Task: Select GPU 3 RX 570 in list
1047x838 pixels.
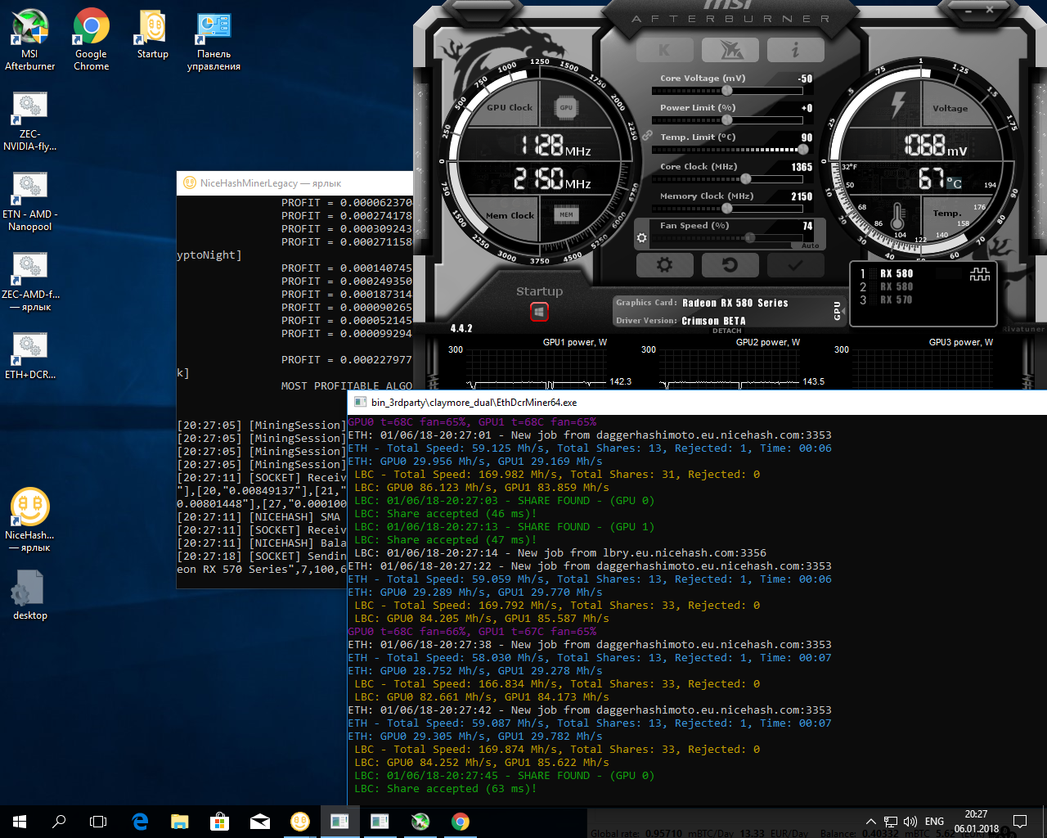Action: pyautogui.click(x=896, y=300)
